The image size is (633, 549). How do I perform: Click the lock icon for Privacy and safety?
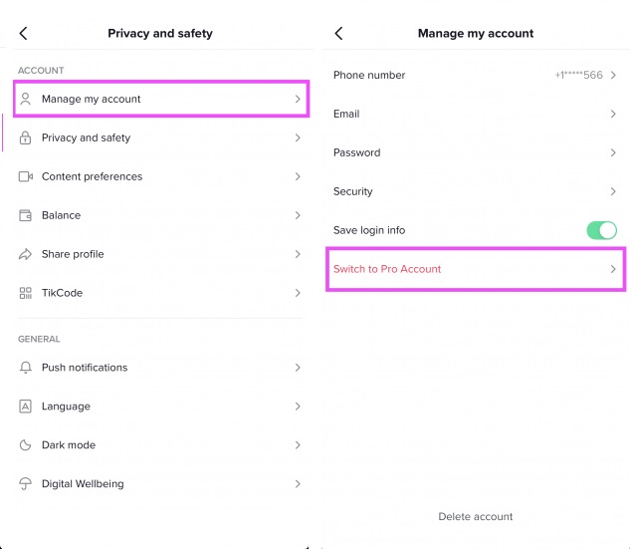[26, 138]
